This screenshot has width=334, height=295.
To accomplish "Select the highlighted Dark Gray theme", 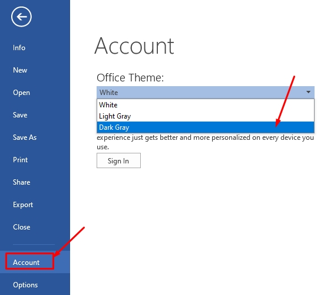I will click(x=206, y=127).
